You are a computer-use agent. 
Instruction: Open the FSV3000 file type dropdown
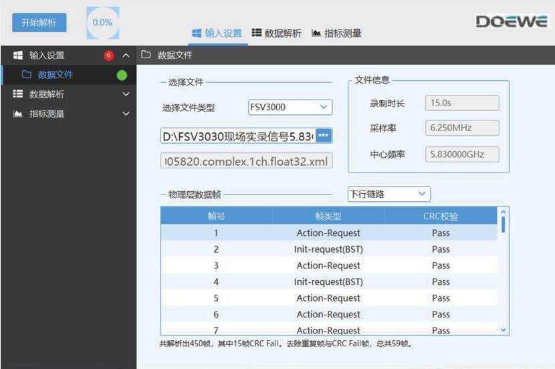click(290, 107)
